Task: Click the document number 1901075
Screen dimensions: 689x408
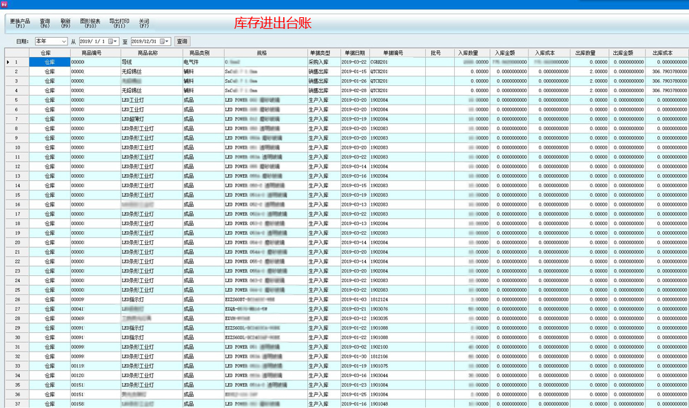Action: 398,366
